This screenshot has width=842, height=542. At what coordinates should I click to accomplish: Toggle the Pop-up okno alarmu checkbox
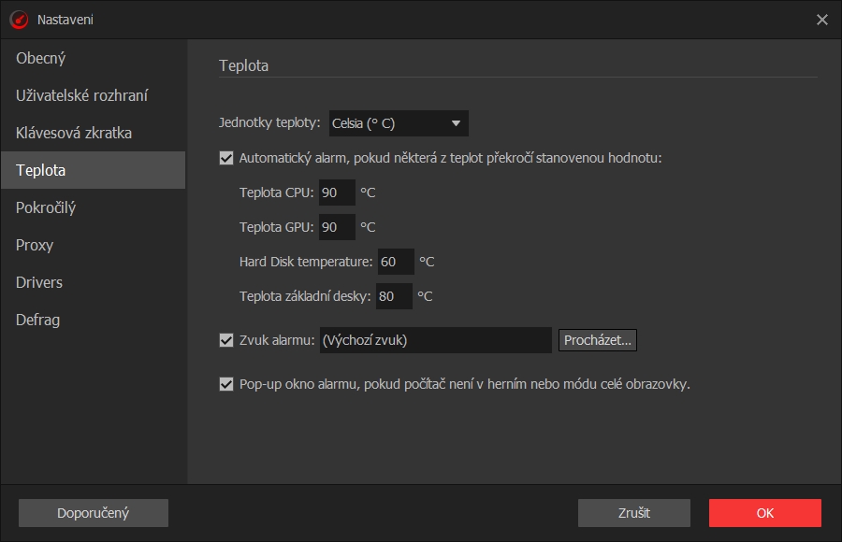click(x=226, y=384)
